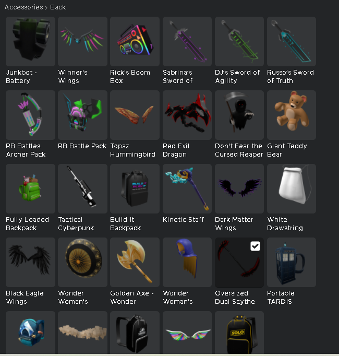Equip the Winner's Wings item

[x=82, y=41]
